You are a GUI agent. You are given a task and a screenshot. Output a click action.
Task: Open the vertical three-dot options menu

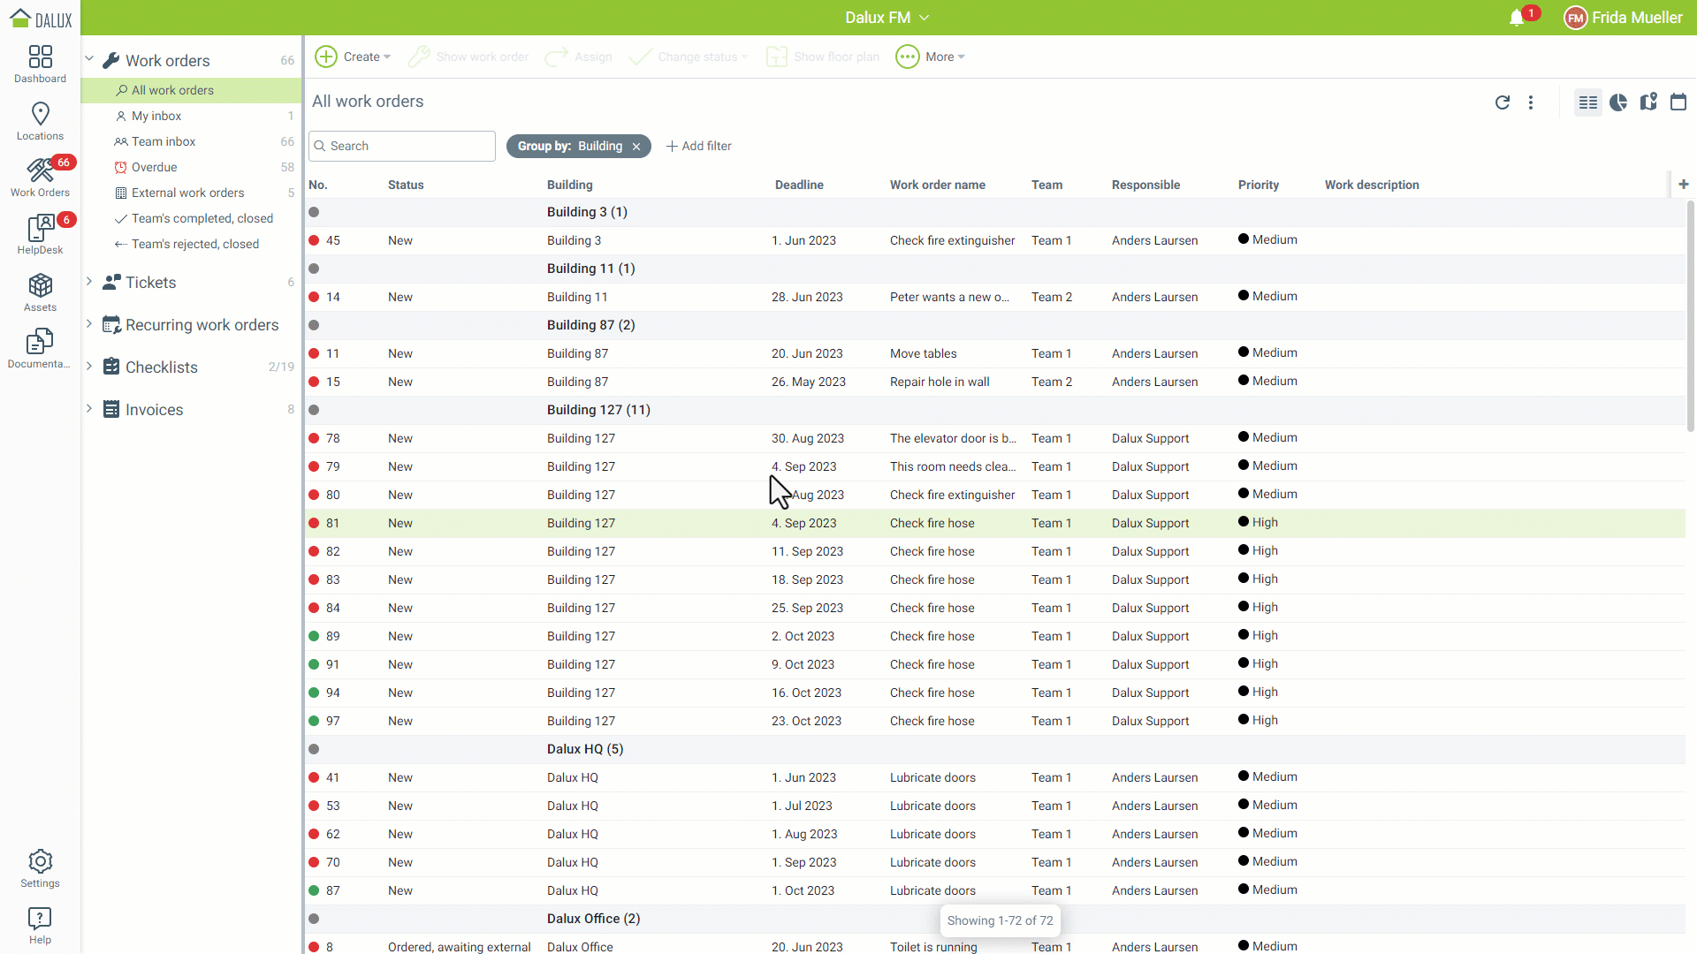1531,102
